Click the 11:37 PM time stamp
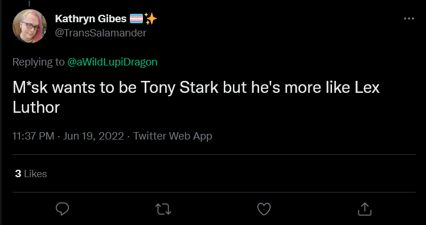 34,136
